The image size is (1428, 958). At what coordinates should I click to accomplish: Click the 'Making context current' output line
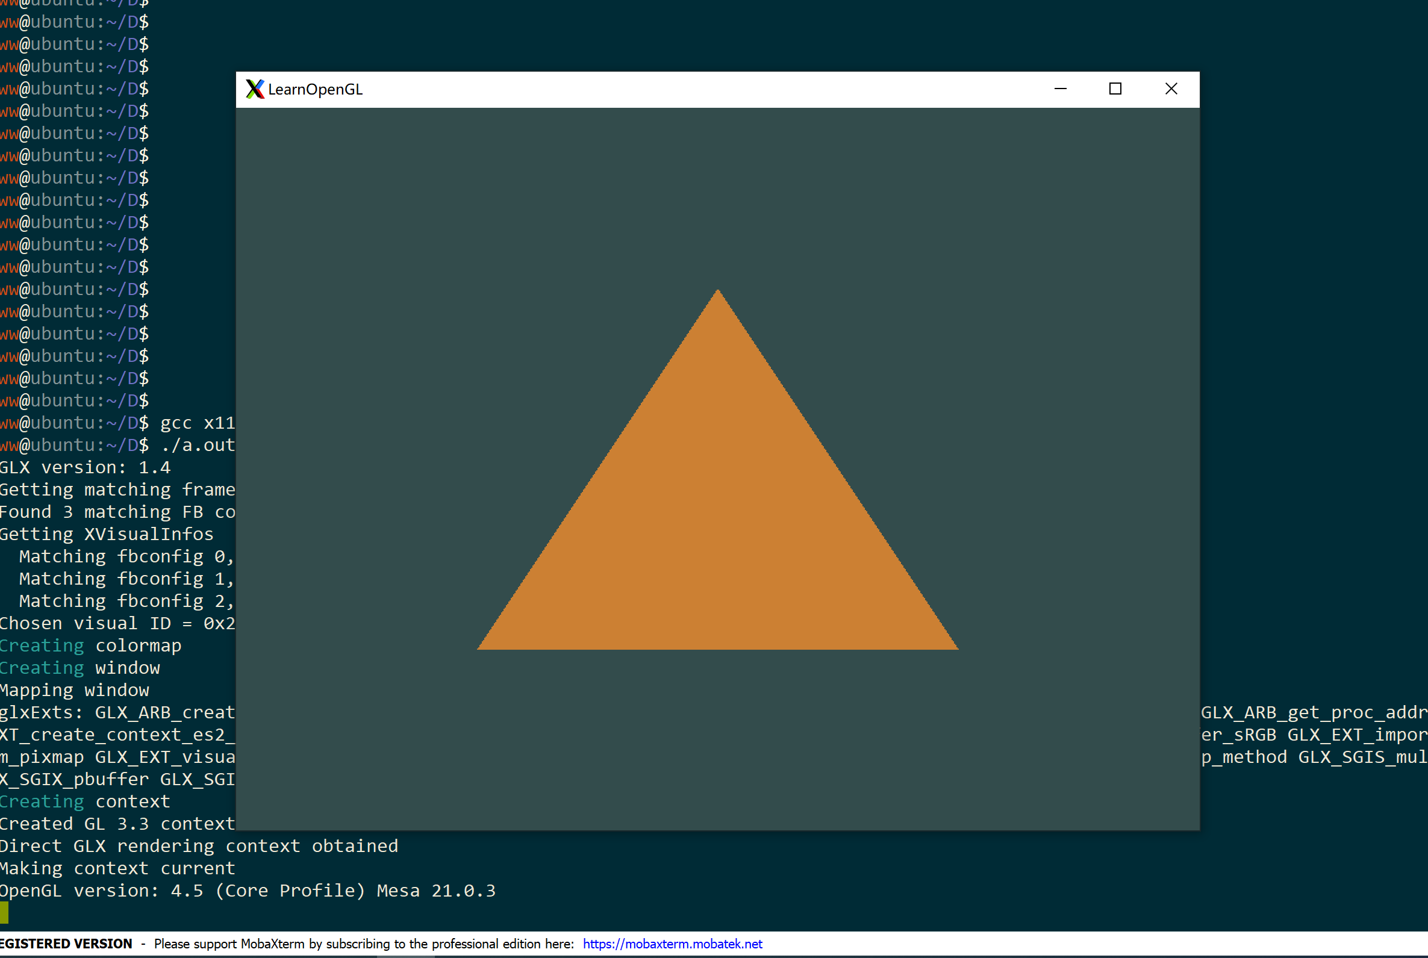tap(117, 868)
